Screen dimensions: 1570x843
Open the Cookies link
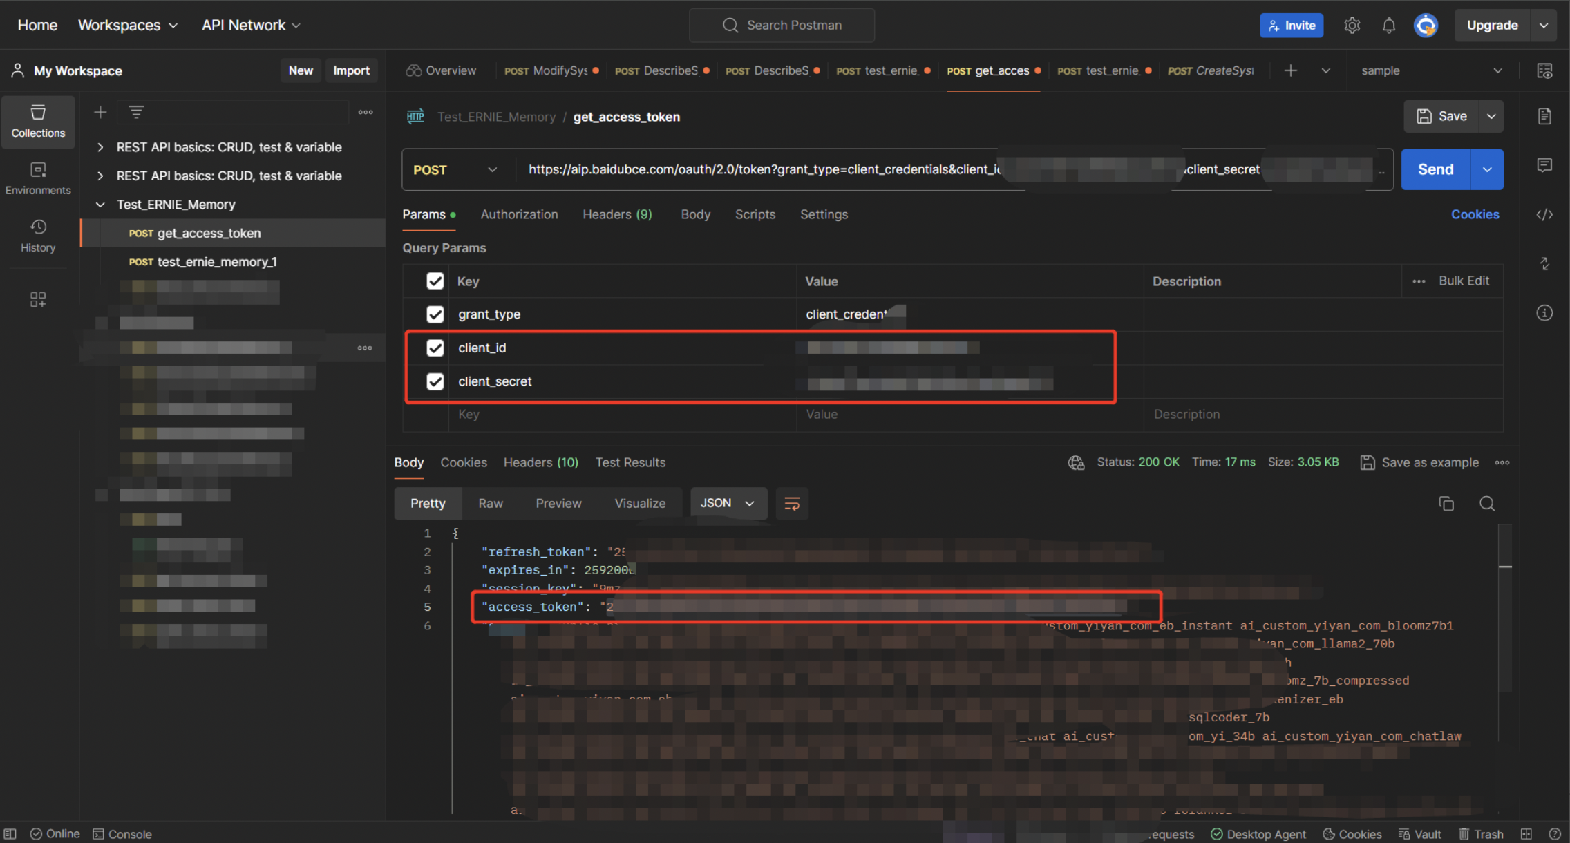tap(1475, 214)
